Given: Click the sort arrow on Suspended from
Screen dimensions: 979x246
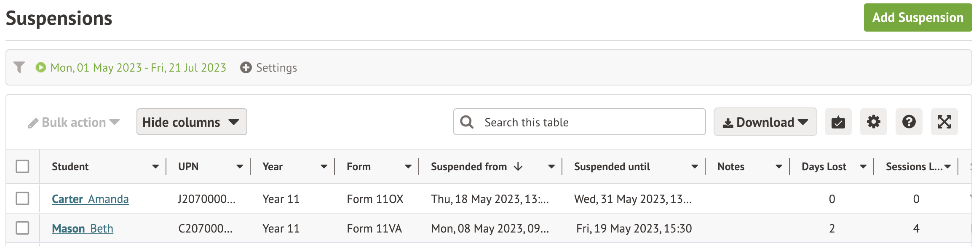Looking at the screenshot, I should point(518,167).
